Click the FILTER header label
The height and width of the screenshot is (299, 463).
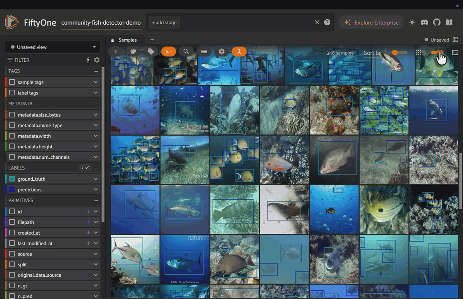click(22, 60)
